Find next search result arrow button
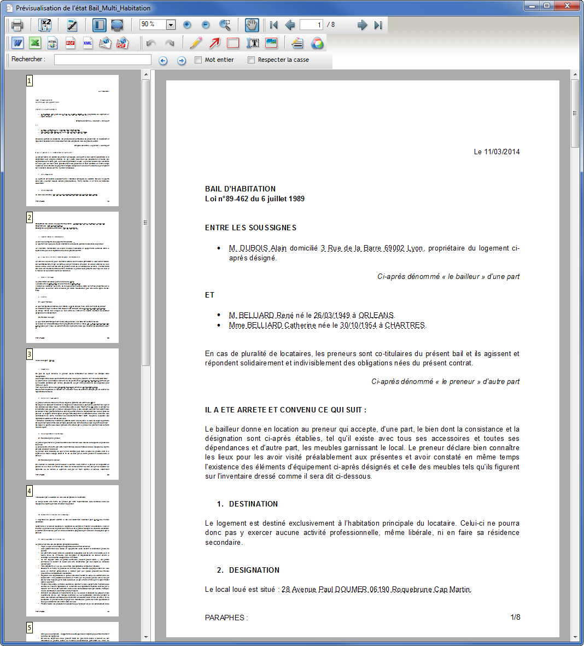The image size is (584, 646). point(182,61)
